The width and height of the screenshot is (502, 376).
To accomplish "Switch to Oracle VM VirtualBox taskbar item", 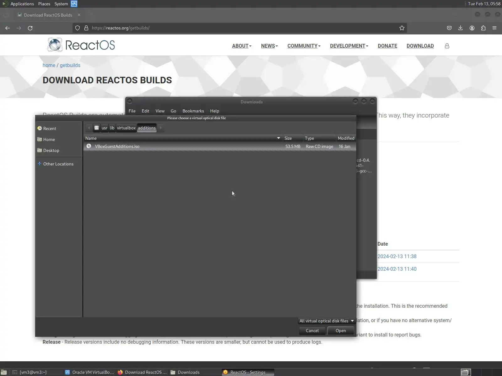I will click(x=90, y=372).
